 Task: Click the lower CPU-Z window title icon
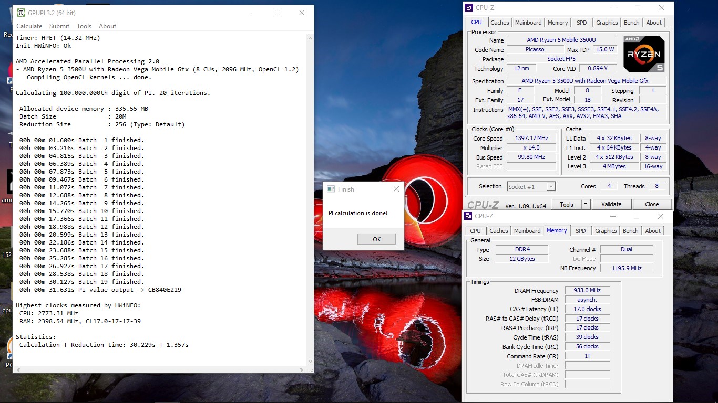coord(468,216)
